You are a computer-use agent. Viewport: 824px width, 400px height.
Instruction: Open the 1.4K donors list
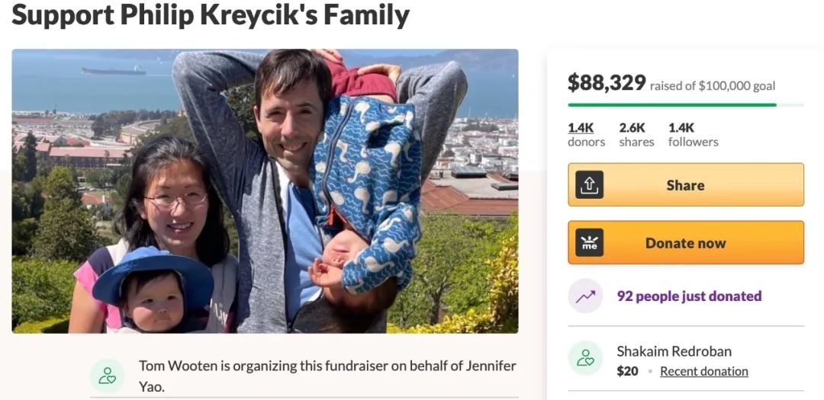point(586,135)
